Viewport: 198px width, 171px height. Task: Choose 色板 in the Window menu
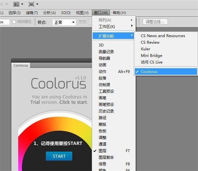pyautogui.click(x=114, y=131)
